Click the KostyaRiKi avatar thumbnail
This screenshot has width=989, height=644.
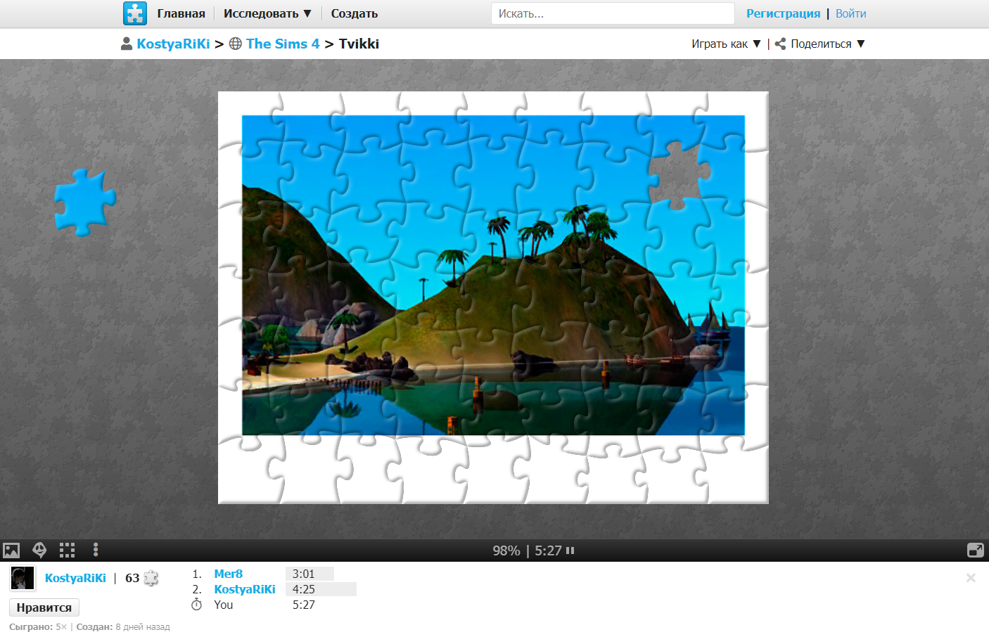(23, 578)
